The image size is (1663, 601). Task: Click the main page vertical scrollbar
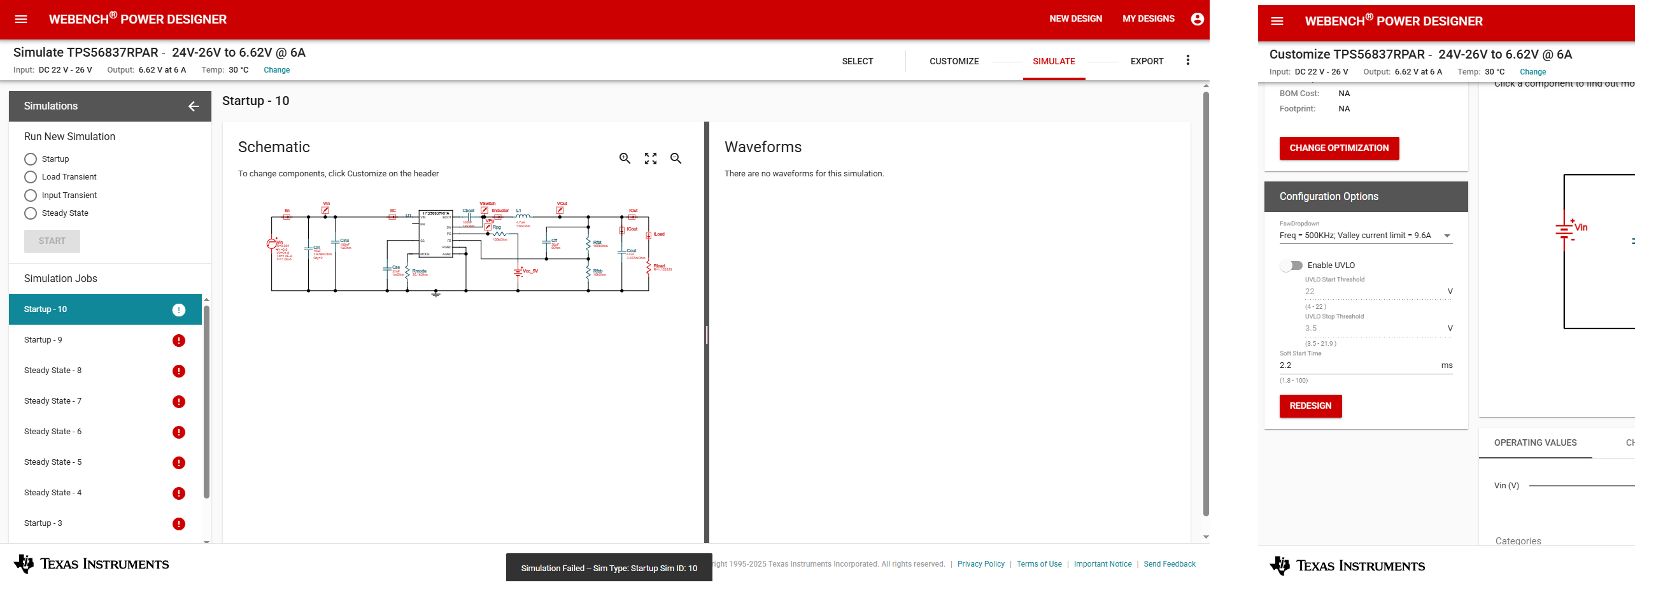pos(1205,304)
